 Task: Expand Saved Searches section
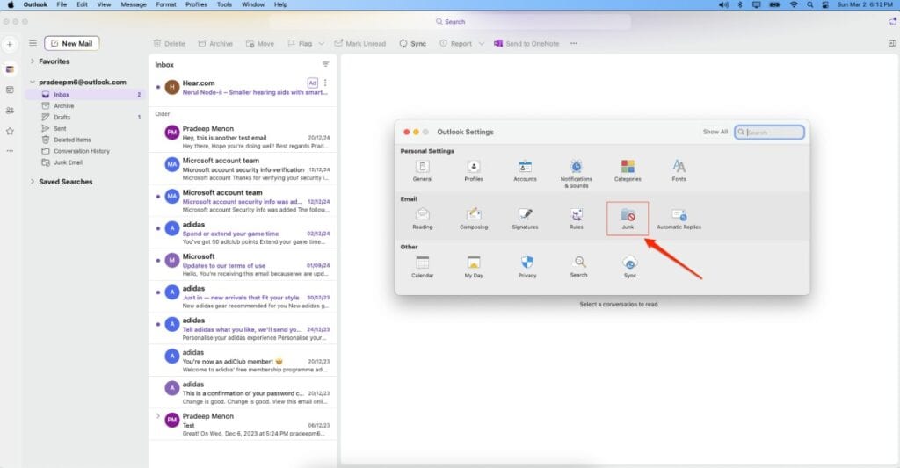click(x=33, y=182)
